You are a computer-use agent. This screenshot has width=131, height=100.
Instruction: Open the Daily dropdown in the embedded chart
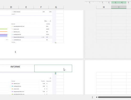point(46,21)
